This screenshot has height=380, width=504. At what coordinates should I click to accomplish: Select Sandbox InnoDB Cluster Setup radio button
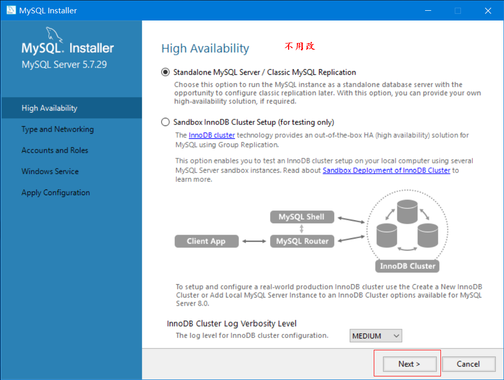coord(165,122)
